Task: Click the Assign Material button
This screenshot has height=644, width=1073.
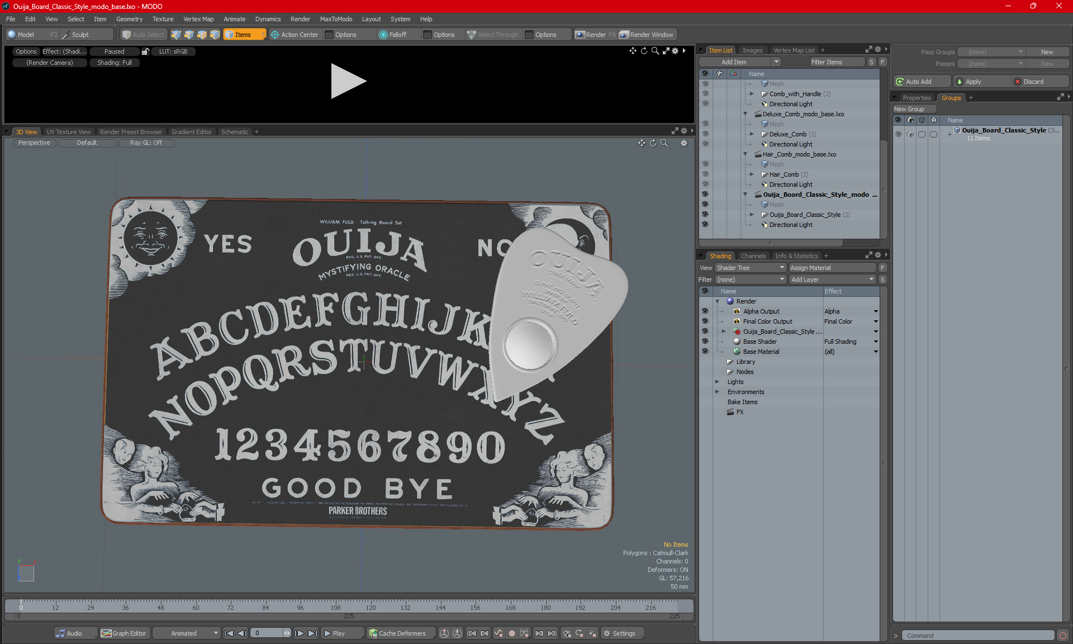Action: [x=832, y=268]
